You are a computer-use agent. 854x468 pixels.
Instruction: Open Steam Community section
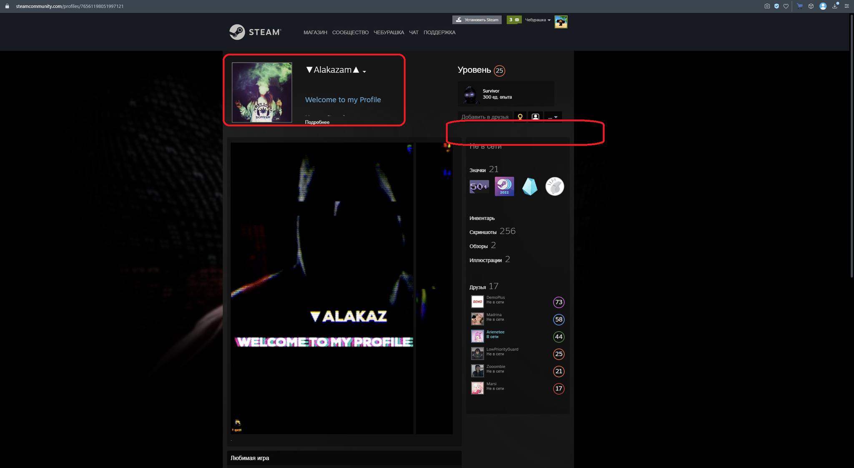pos(351,32)
